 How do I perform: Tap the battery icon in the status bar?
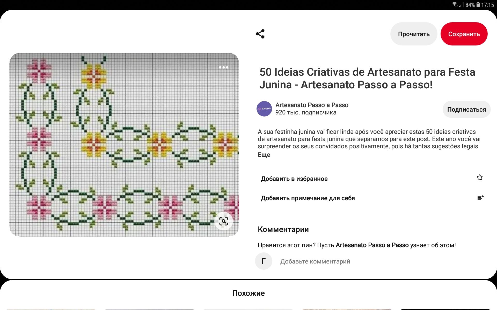tap(478, 5)
